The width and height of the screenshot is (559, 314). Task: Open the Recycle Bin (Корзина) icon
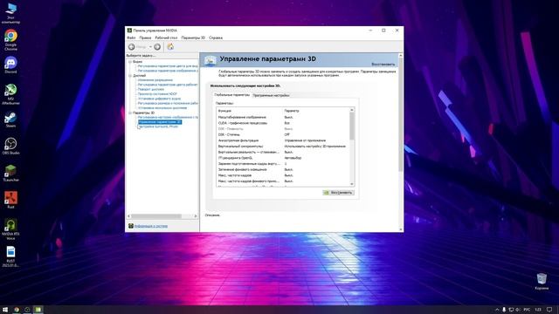pos(542,281)
